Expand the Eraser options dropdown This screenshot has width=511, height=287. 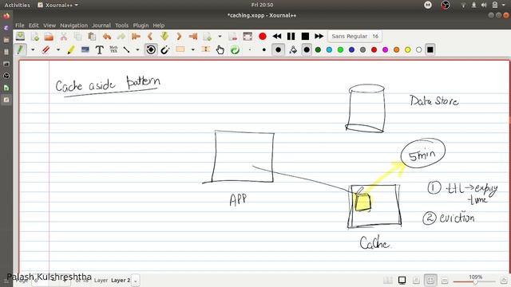point(58,49)
